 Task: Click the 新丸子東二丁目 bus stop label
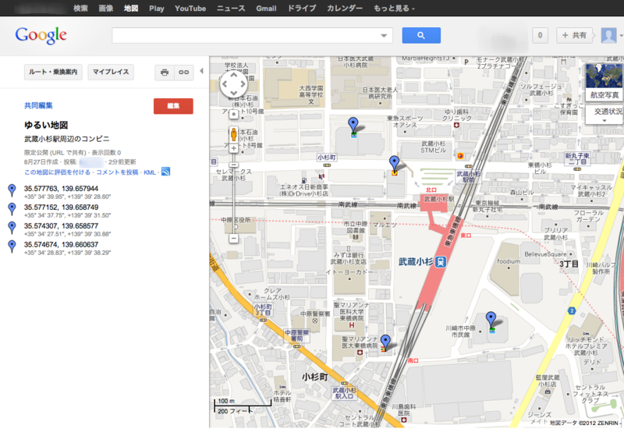tap(577, 158)
